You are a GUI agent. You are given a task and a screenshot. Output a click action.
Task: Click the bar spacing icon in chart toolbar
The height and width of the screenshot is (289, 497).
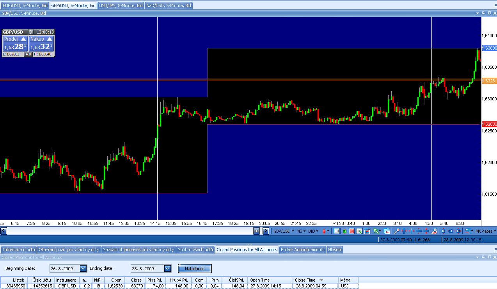point(256,231)
